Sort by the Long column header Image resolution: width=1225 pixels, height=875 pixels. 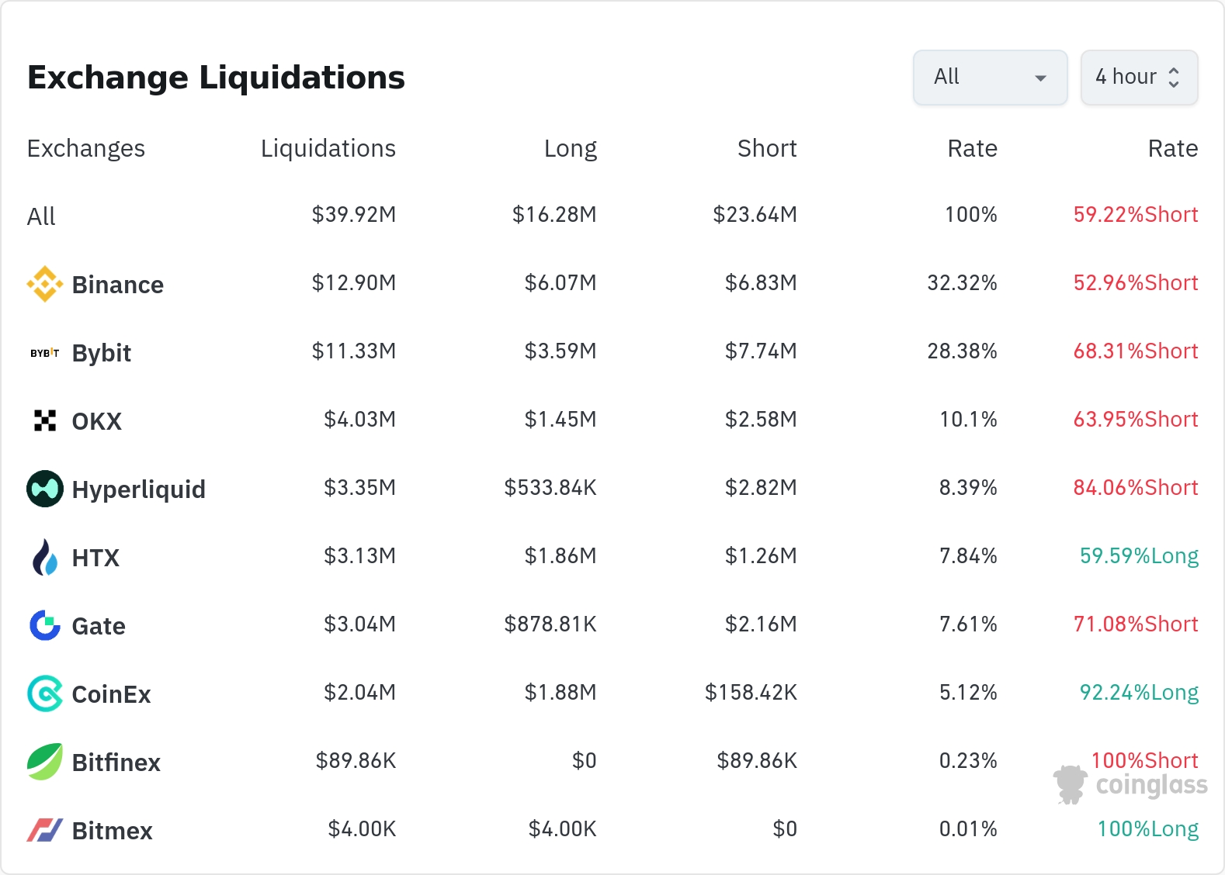click(570, 148)
